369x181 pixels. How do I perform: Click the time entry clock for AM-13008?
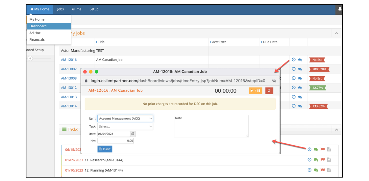[293, 78]
